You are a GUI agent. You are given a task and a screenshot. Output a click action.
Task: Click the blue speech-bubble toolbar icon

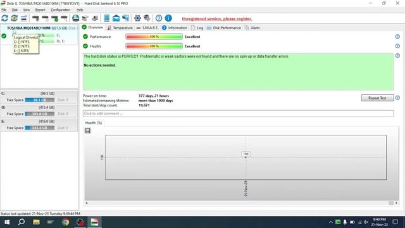(125, 18)
